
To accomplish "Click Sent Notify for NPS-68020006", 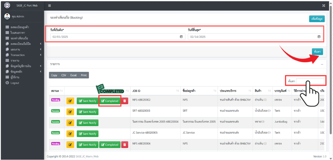I will pos(87,145).
